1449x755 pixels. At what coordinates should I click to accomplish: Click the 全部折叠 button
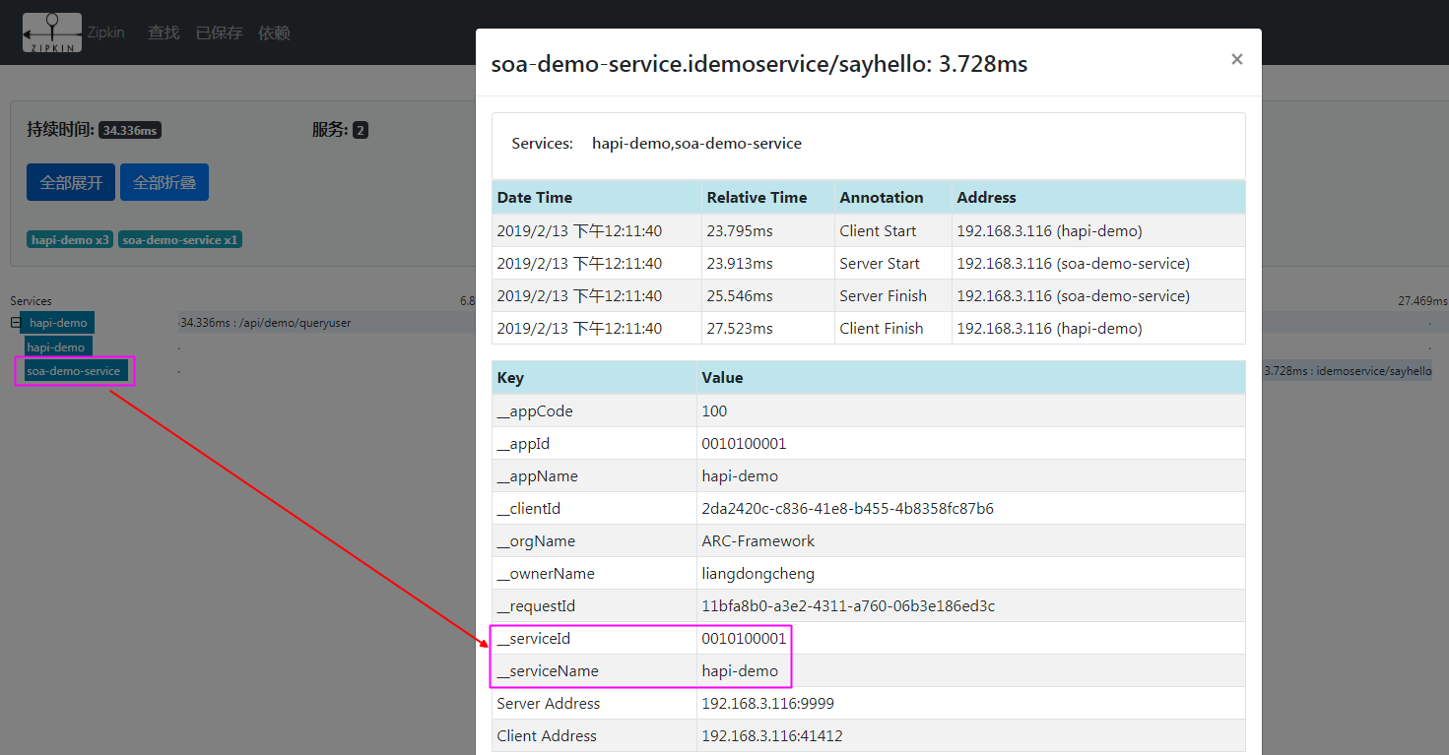click(165, 182)
